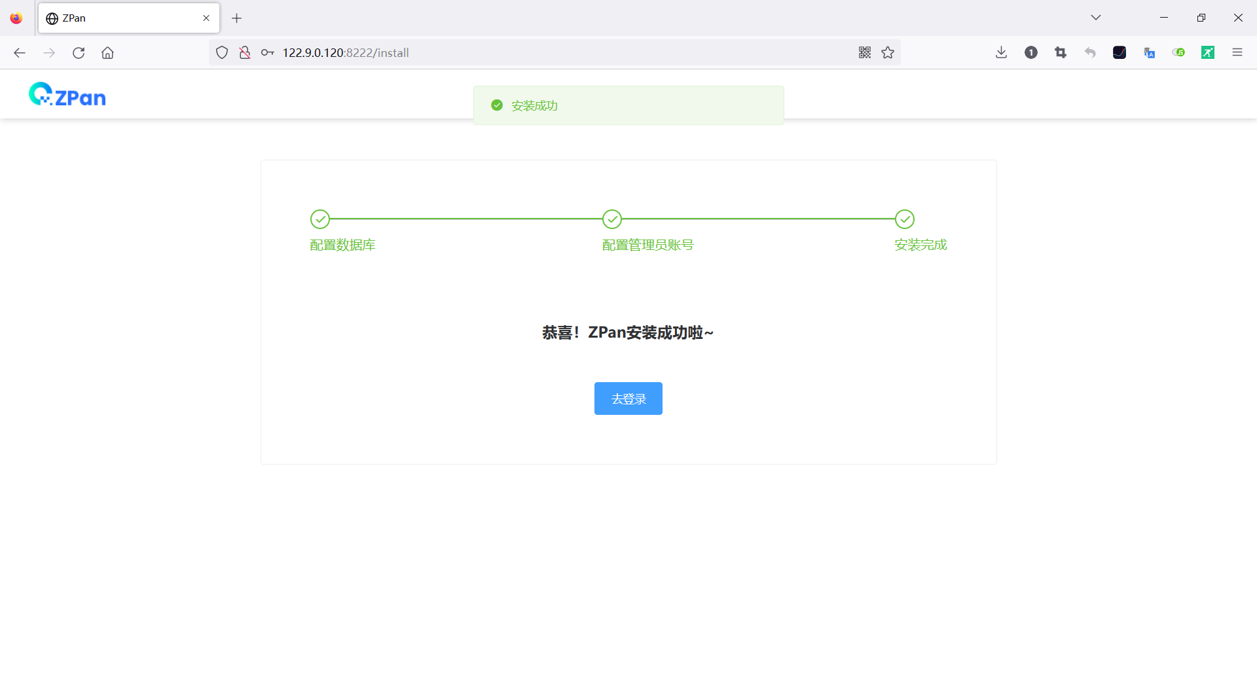The height and width of the screenshot is (674, 1257).
Task: Click inside the address bar
Action: coord(524,52)
